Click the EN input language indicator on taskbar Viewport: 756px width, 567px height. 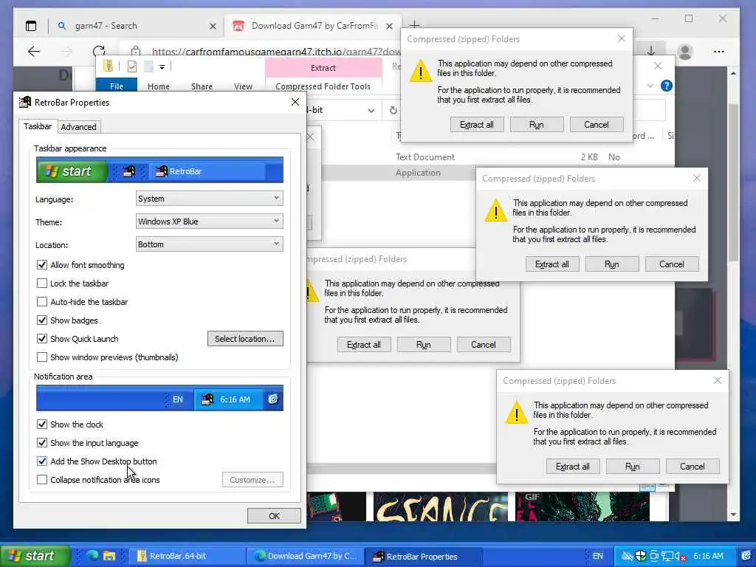coord(597,556)
